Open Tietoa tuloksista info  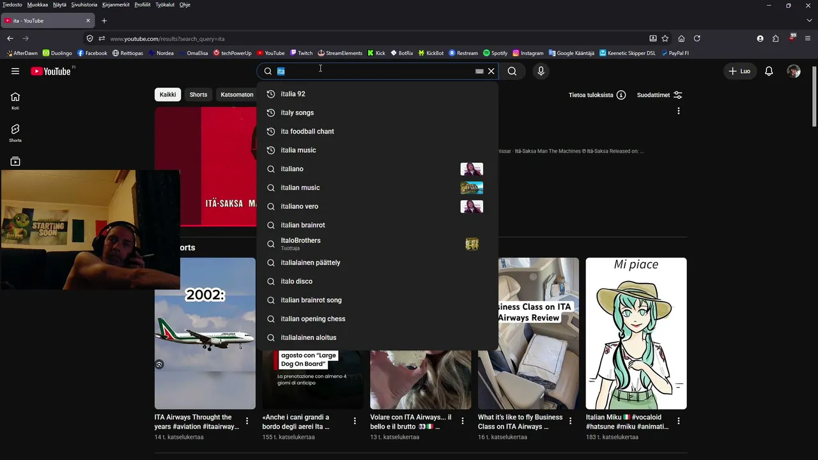click(x=597, y=95)
